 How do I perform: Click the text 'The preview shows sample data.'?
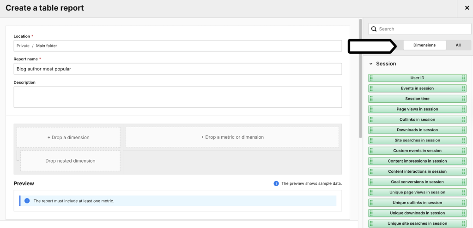tap(312, 183)
